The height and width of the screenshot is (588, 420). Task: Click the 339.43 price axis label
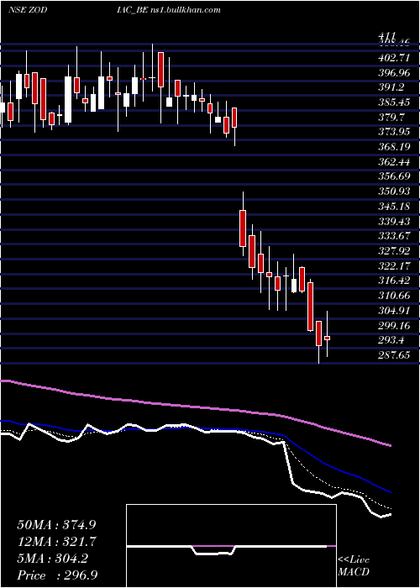(x=395, y=221)
